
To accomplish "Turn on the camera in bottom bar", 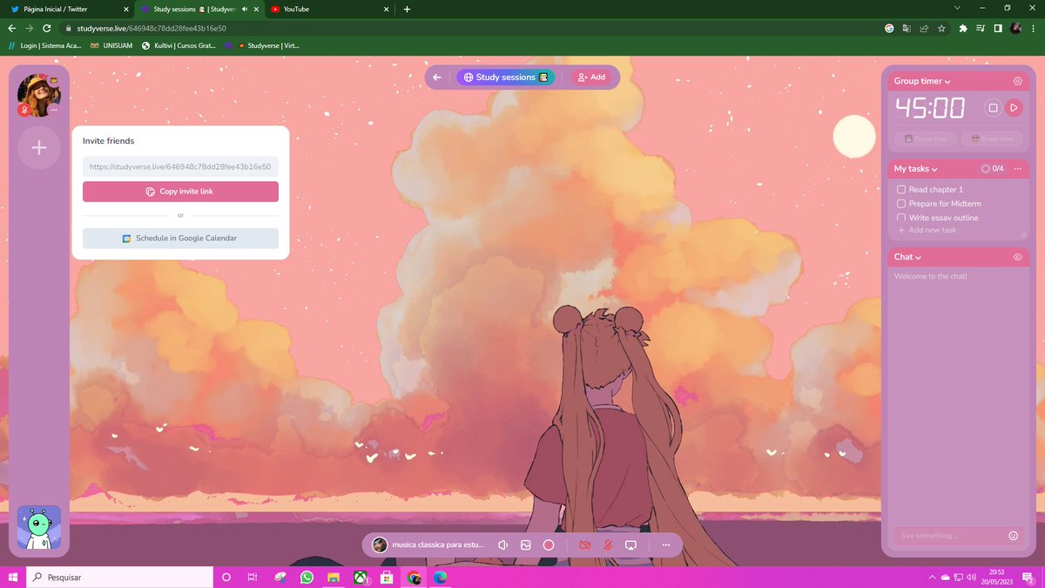I will pyautogui.click(x=585, y=545).
